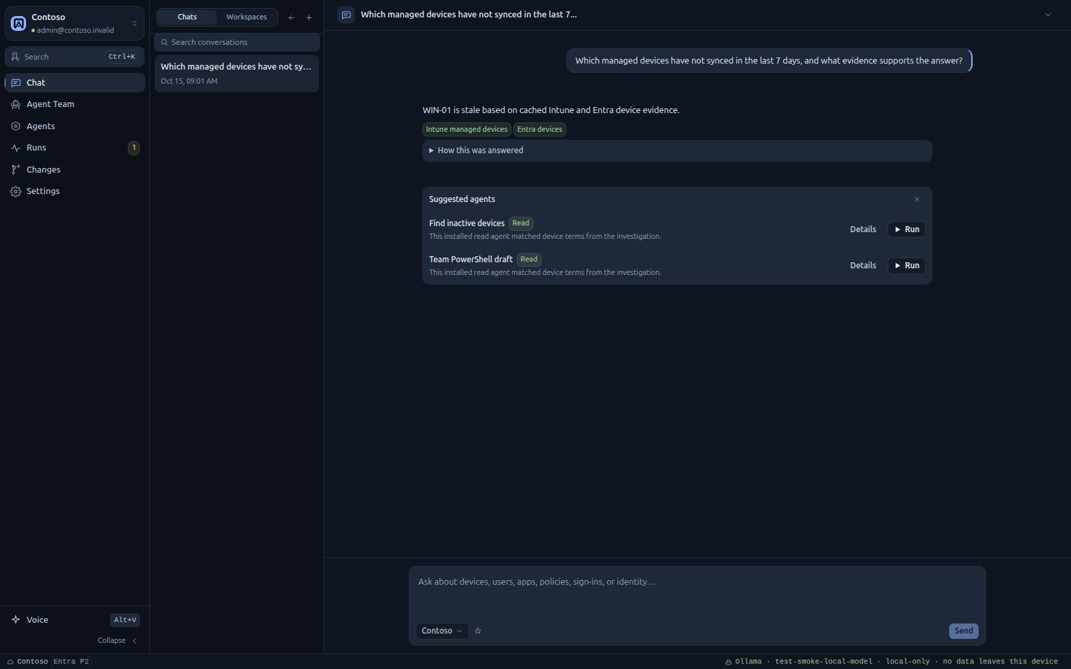Expand the header chevron dropdown

(x=1048, y=15)
